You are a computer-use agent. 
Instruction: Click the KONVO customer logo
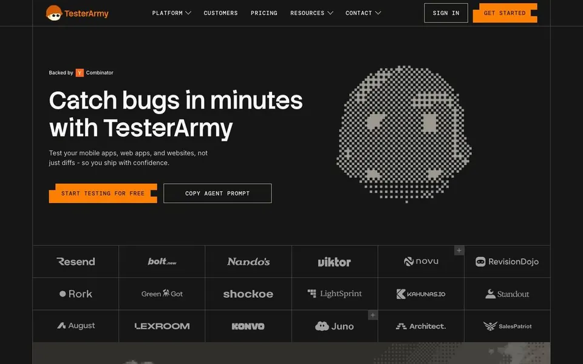click(248, 326)
